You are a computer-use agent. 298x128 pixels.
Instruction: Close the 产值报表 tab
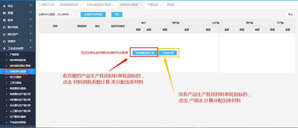tap(160, 5)
